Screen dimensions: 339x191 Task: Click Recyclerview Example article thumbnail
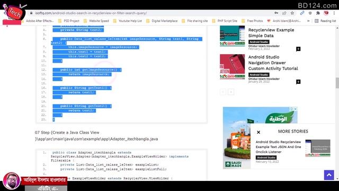(233, 36)
